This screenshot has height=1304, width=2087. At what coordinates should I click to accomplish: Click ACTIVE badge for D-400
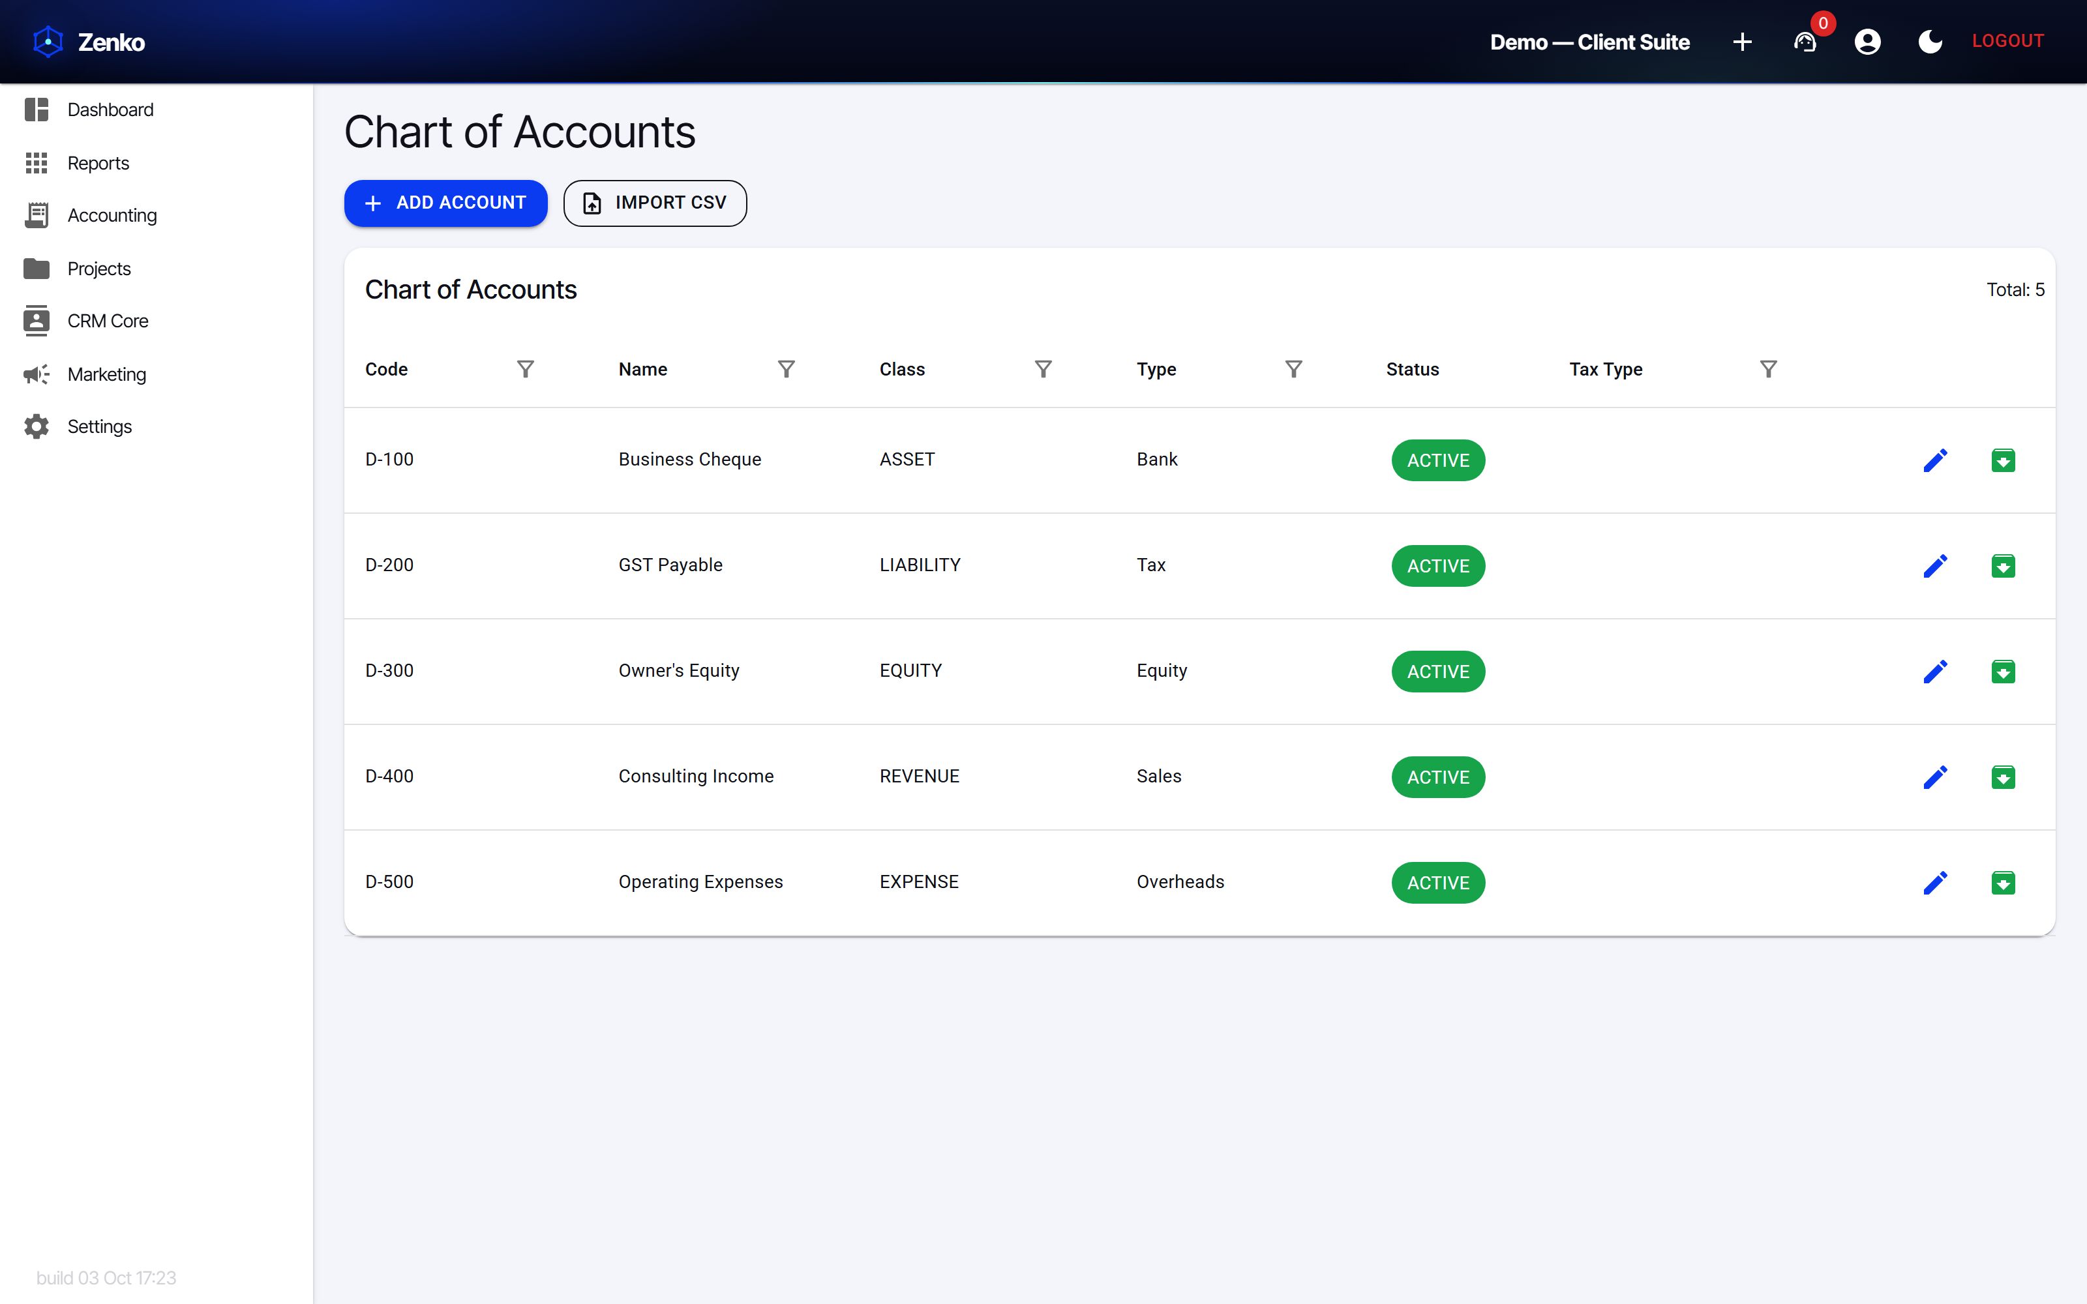tap(1437, 777)
